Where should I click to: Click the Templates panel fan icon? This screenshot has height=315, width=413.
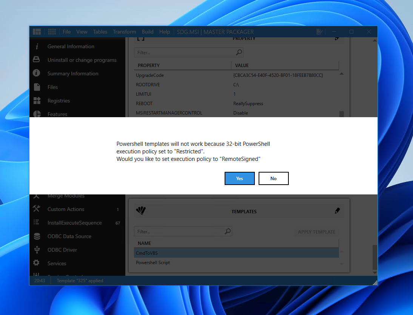141,210
